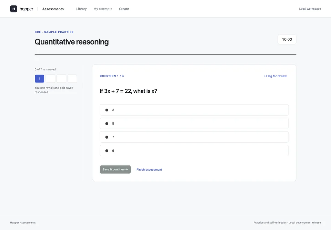Click Save & continue button
The image size is (331, 230).
coord(115,169)
